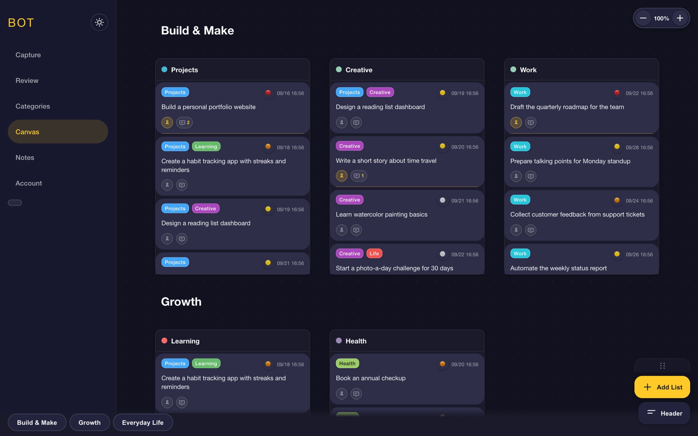Pin the 'Book an annual checkup' card
Image resolution: width=698 pixels, height=436 pixels.
[342, 394]
